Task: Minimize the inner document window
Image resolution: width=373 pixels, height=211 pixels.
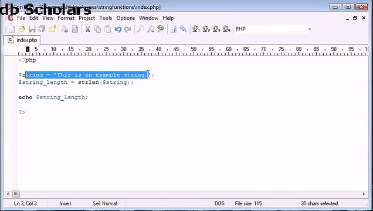Action: (347, 18)
